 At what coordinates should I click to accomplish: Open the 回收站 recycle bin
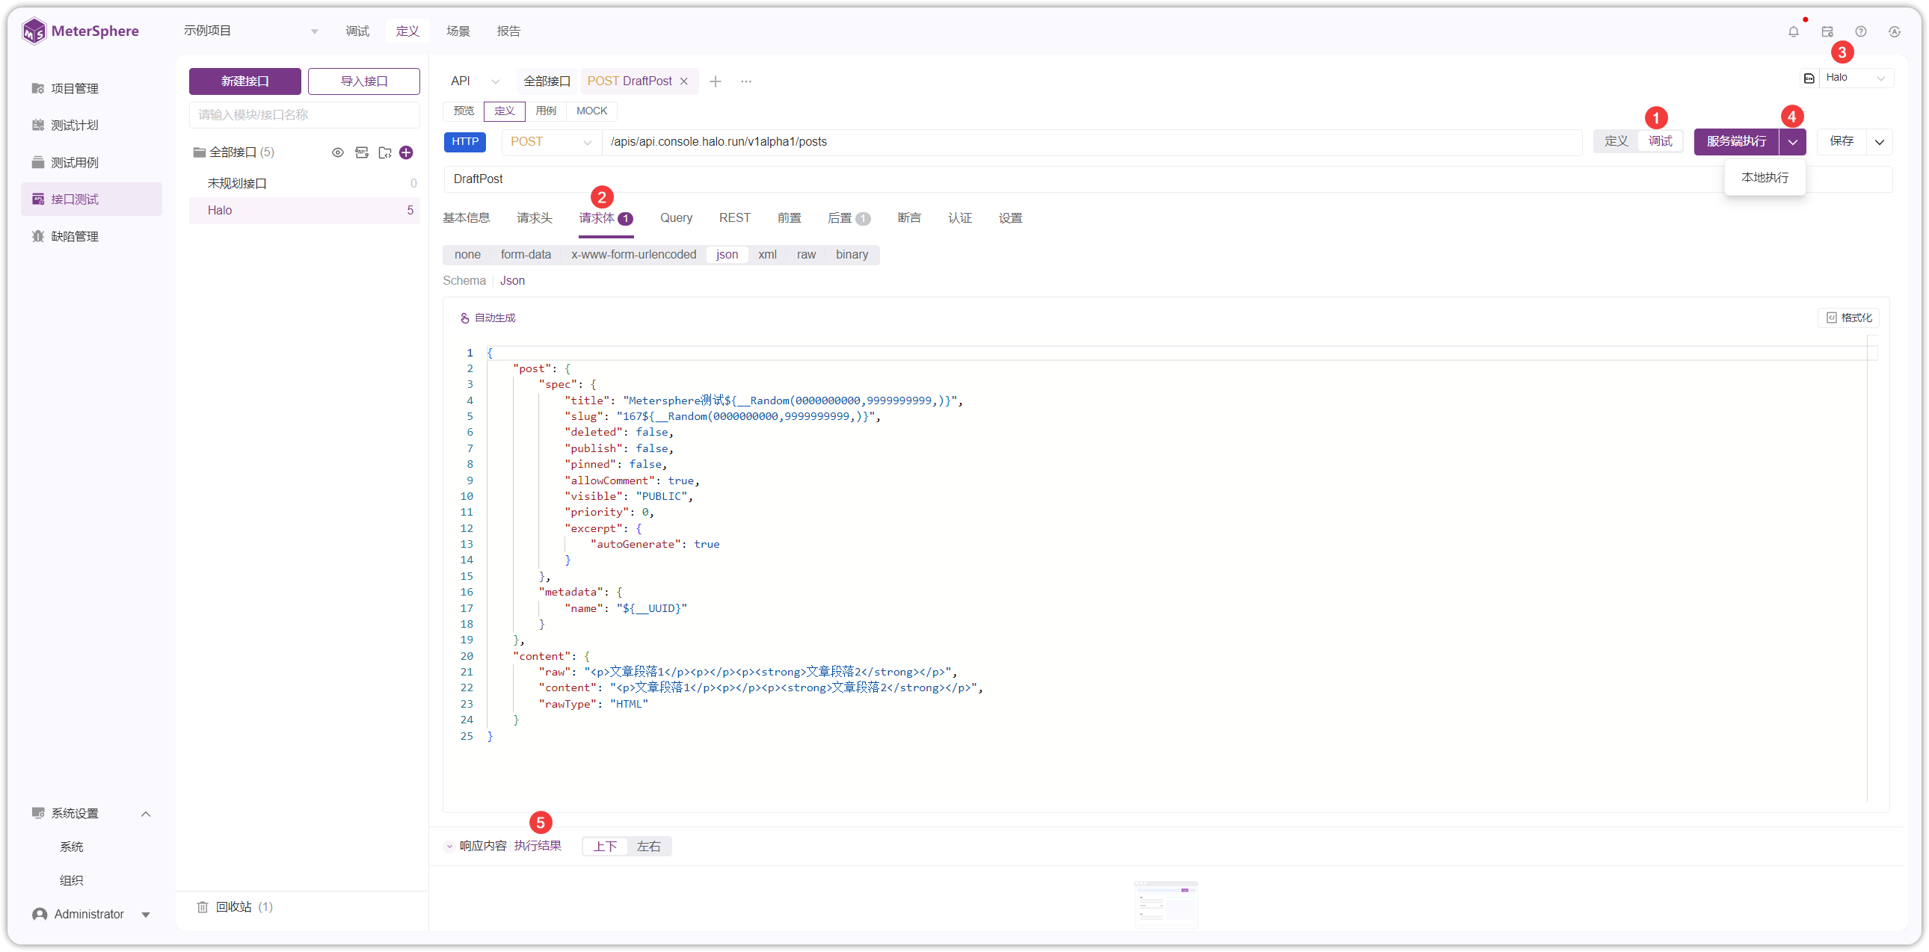pos(235,906)
